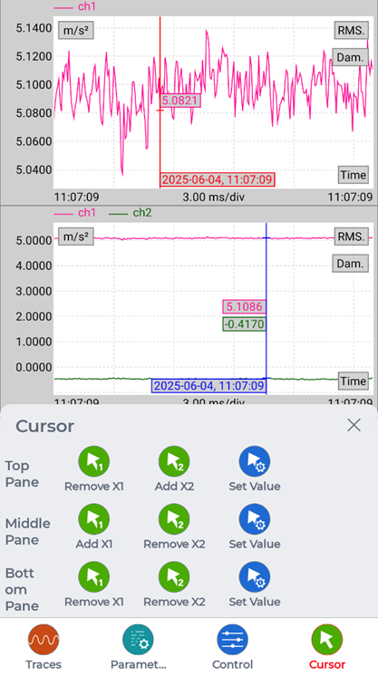Open Dam. selector on top chart

[x=350, y=57]
